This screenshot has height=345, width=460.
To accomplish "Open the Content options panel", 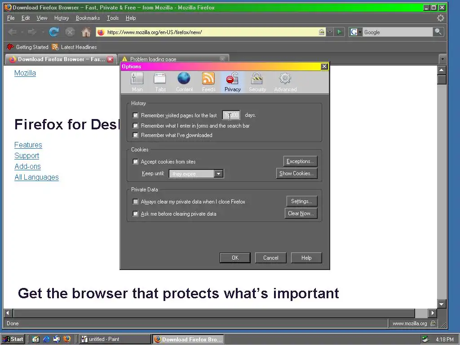I will coord(184,82).
